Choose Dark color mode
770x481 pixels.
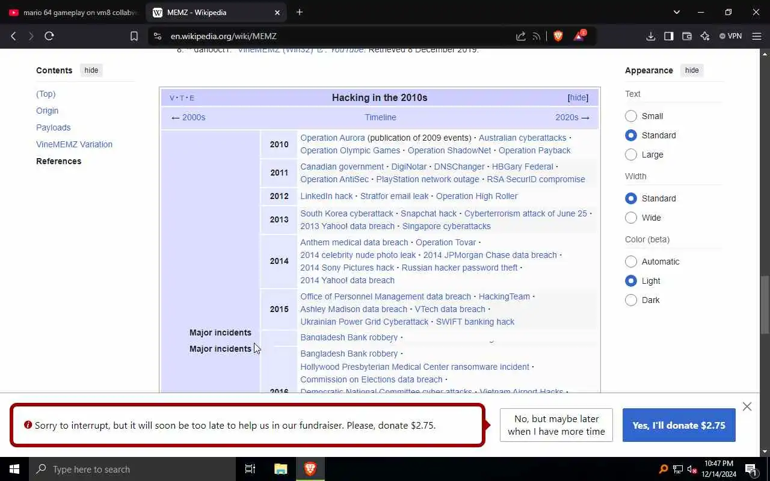[631, 300]
